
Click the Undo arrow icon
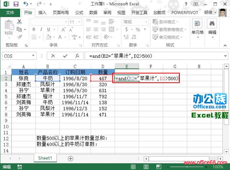(x=26, y=4)
